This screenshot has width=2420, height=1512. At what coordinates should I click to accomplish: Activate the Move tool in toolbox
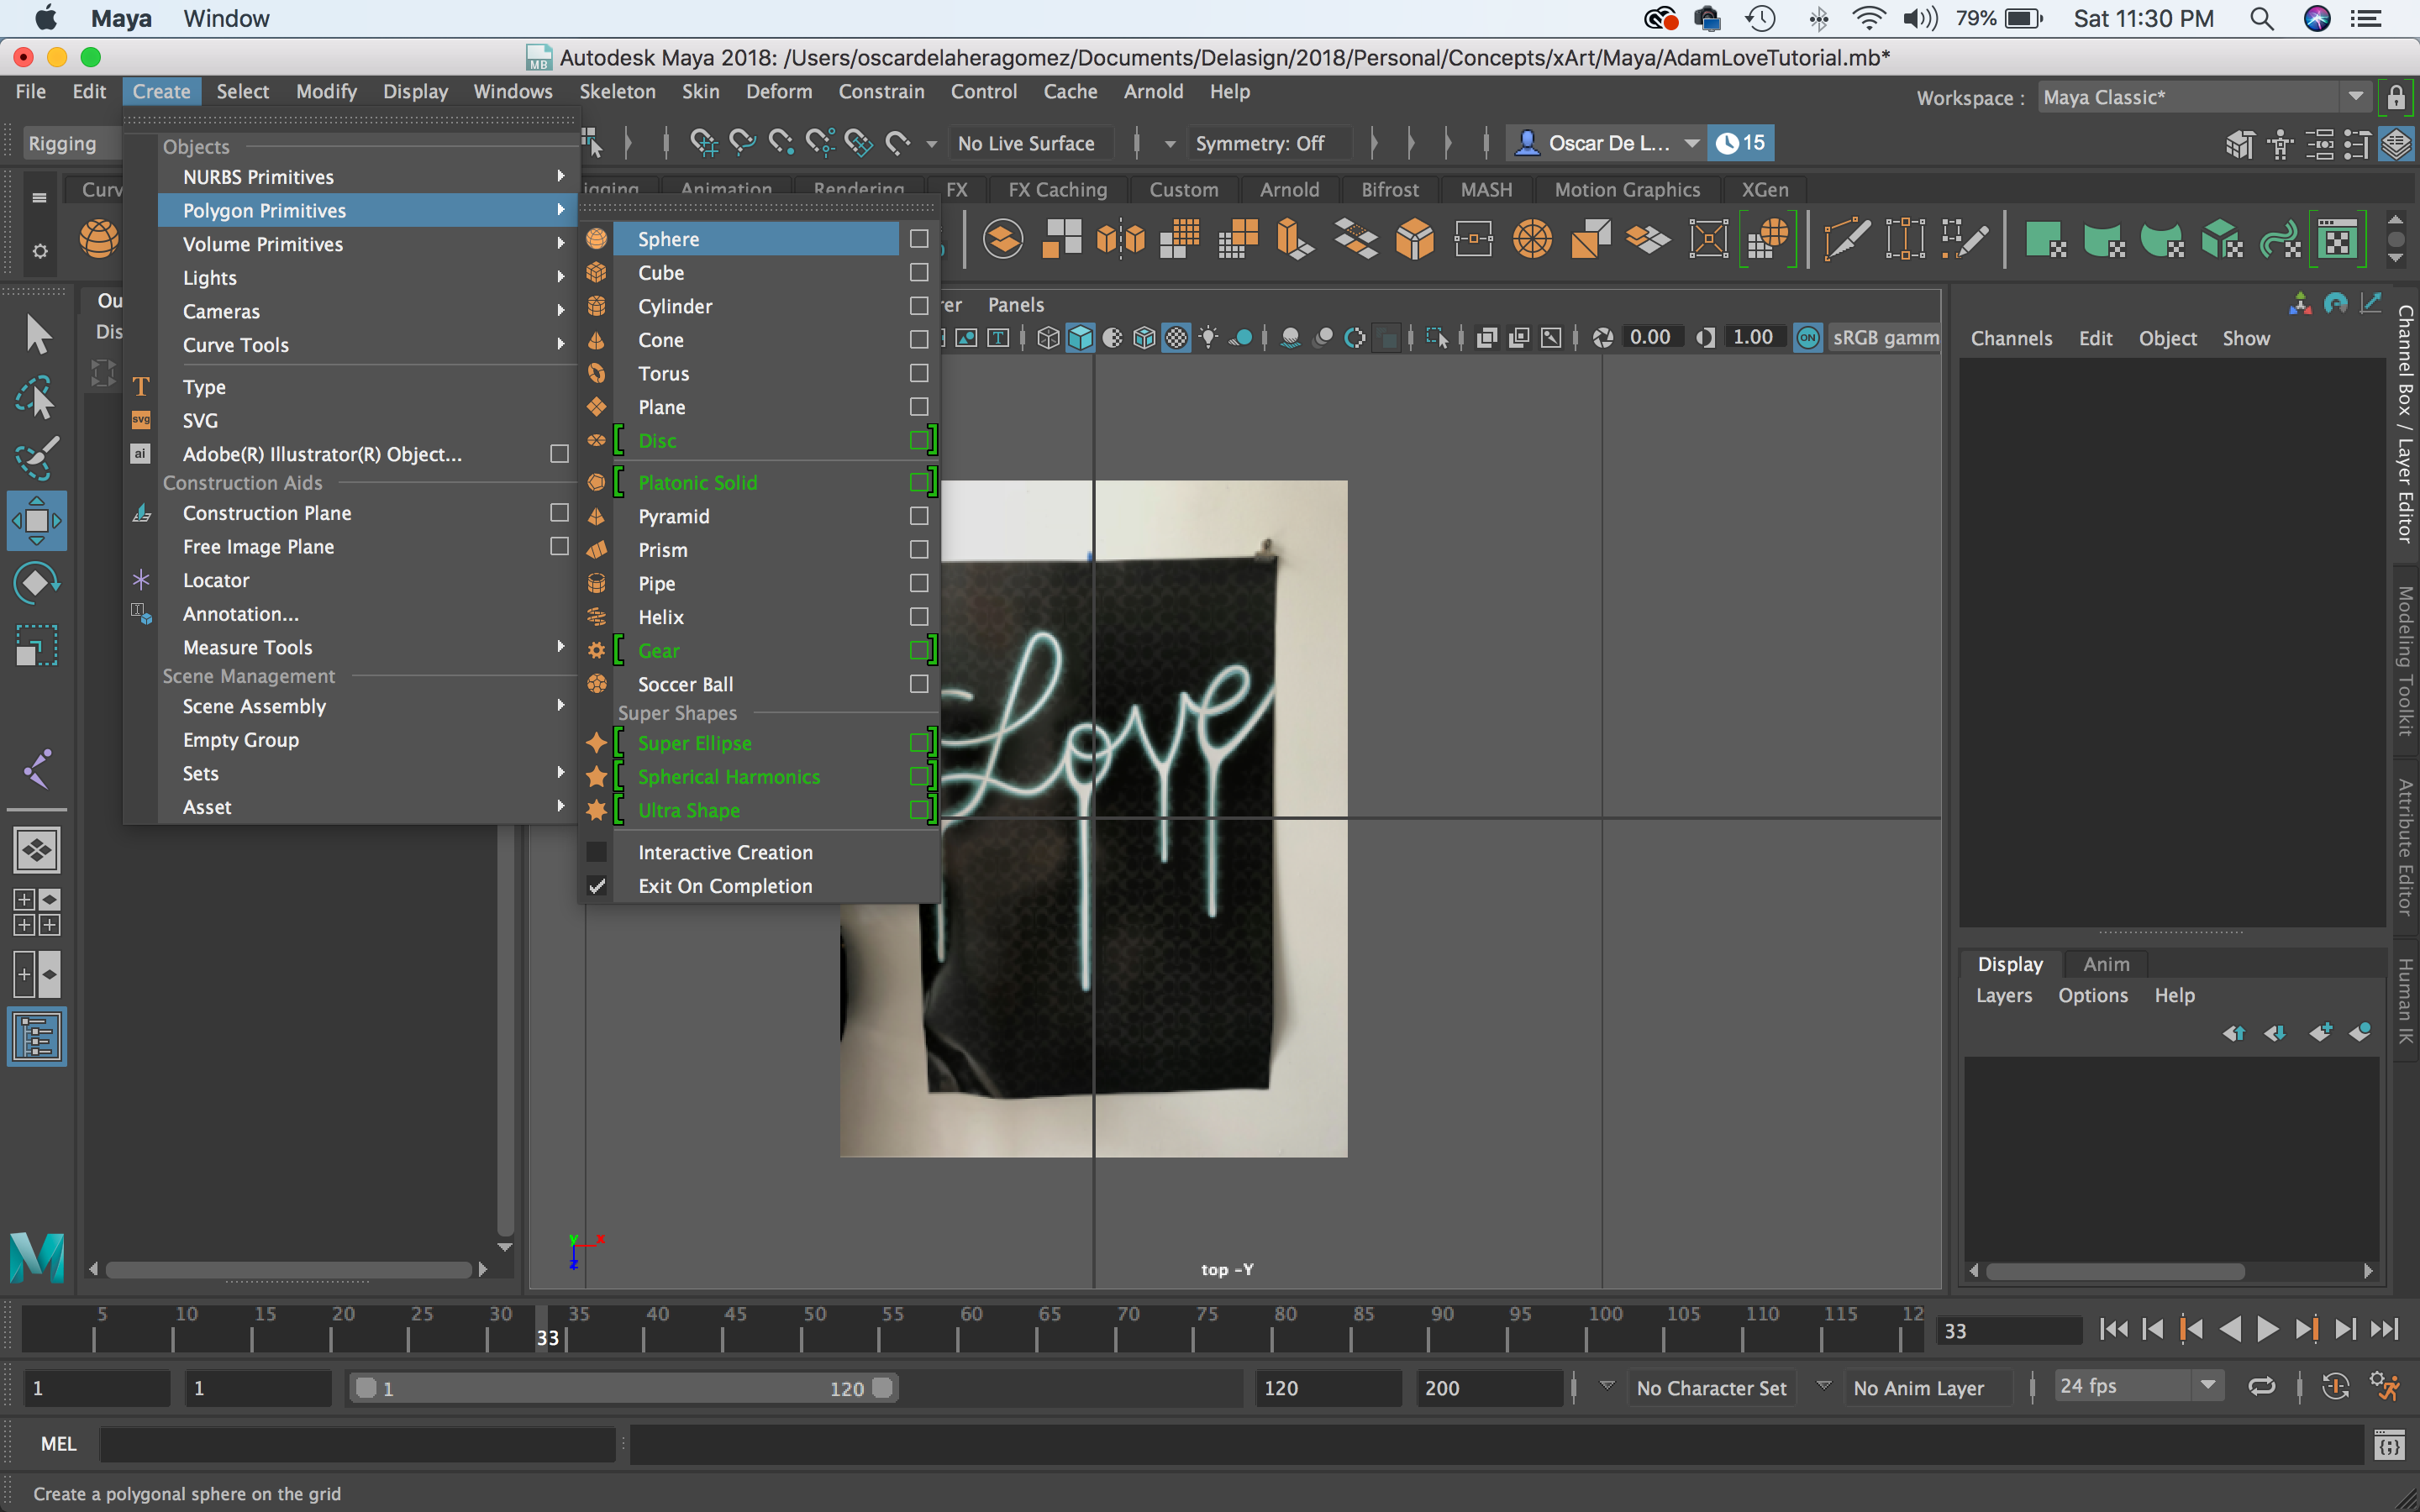37,520
